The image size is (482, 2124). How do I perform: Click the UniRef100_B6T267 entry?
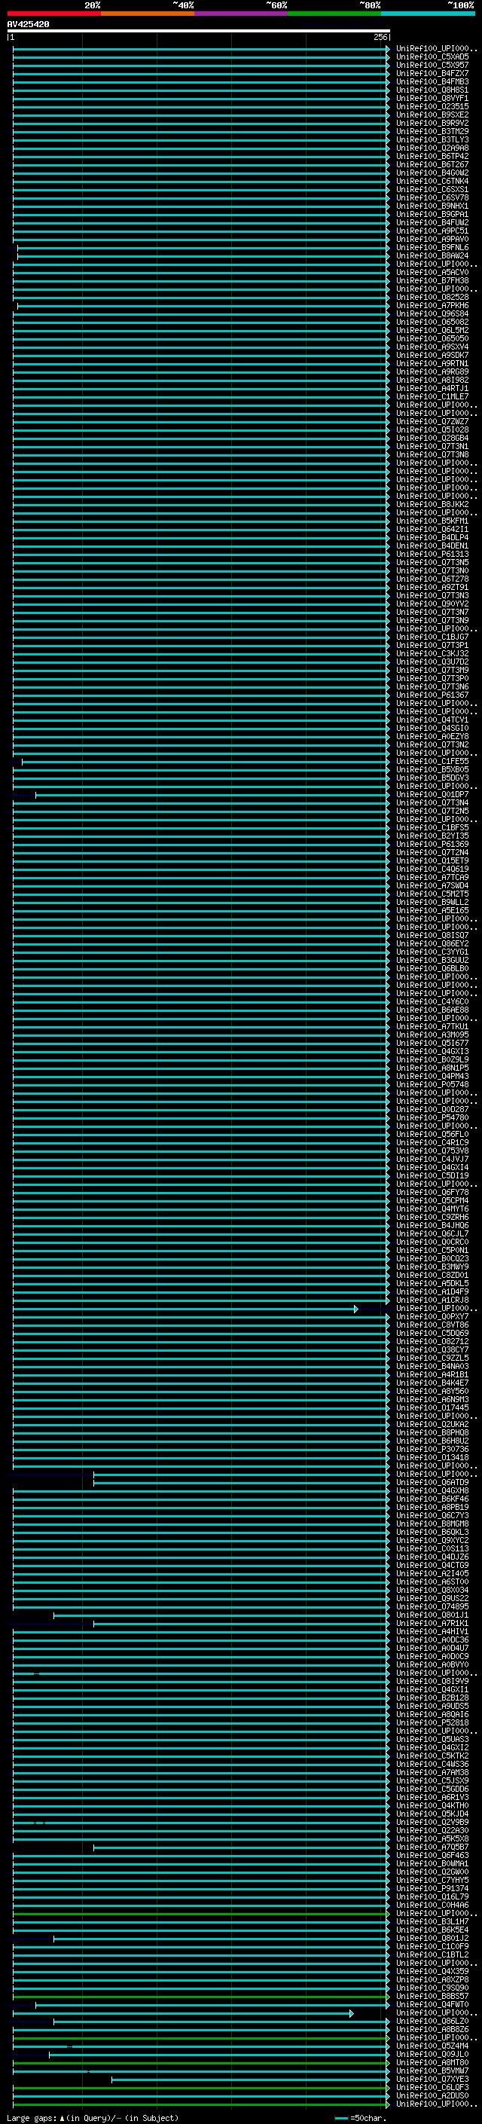[432, 165]
